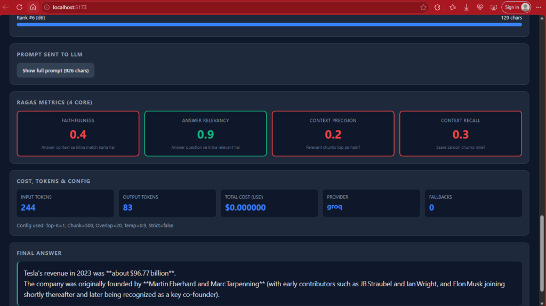Screen dimensions: 546x306
Task: Open the browser extensions puzzle icon
Action: (437, 7)
